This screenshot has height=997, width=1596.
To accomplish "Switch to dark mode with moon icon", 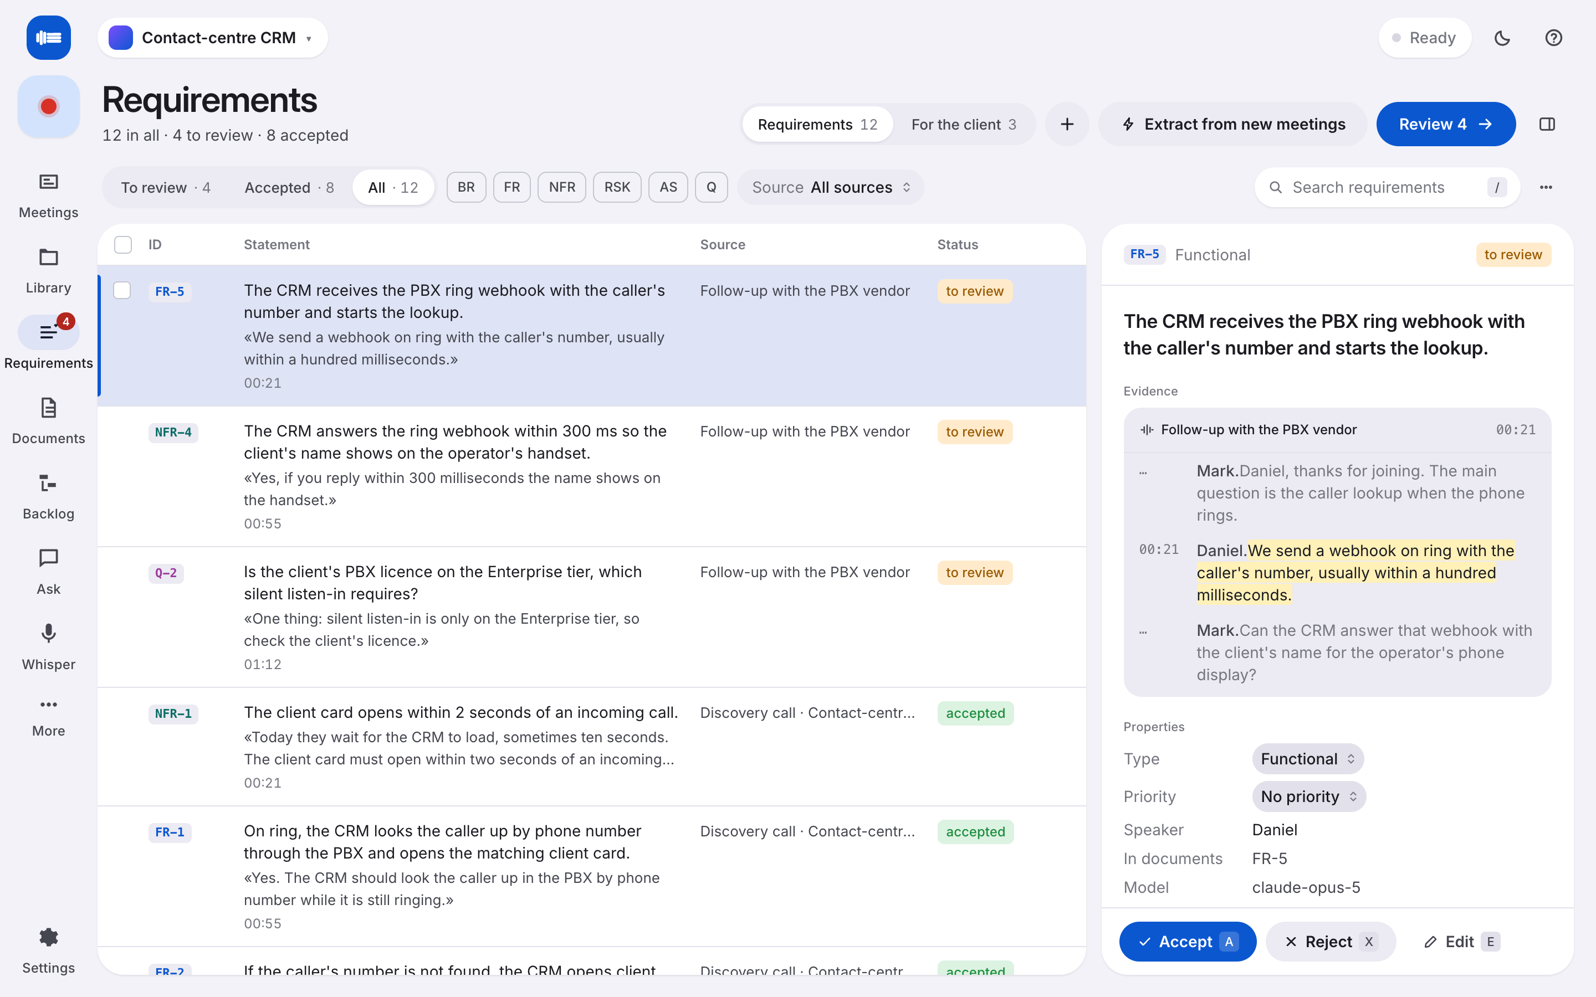I will click(1502, 38).
